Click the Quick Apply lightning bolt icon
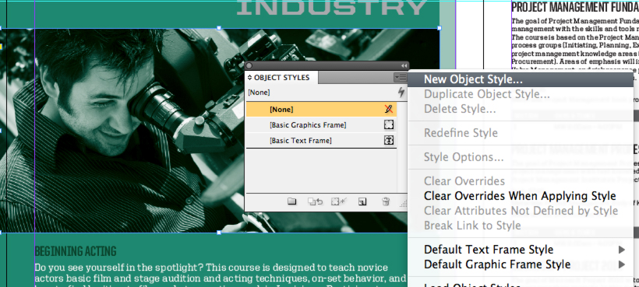The width and height of the screenshot is (639, 287). (401, 93)
